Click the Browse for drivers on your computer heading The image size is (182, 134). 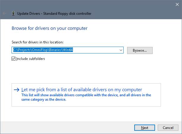[50, 29]
